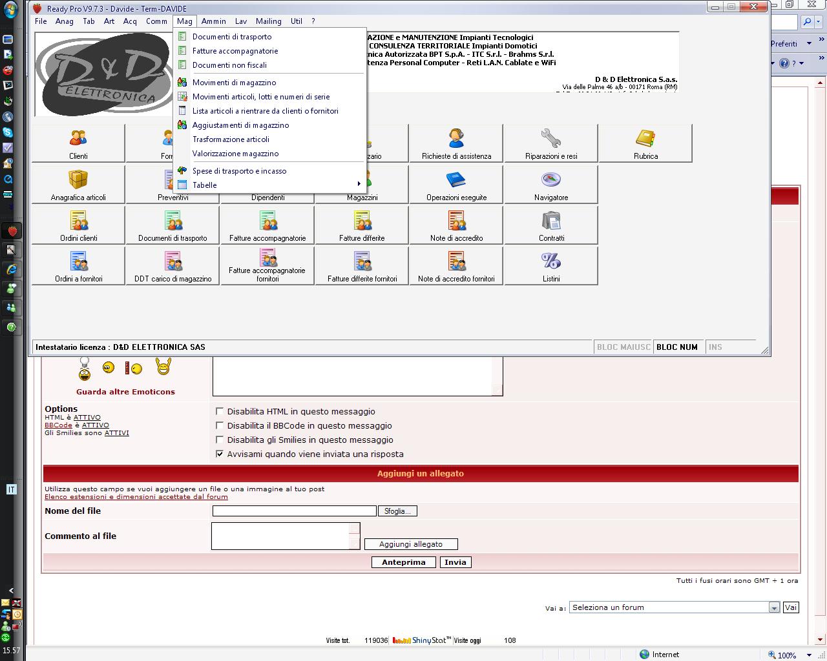827x661 pixels.
Task: Expand the Tabelle submenu
Action: click(x=270, y=185)
